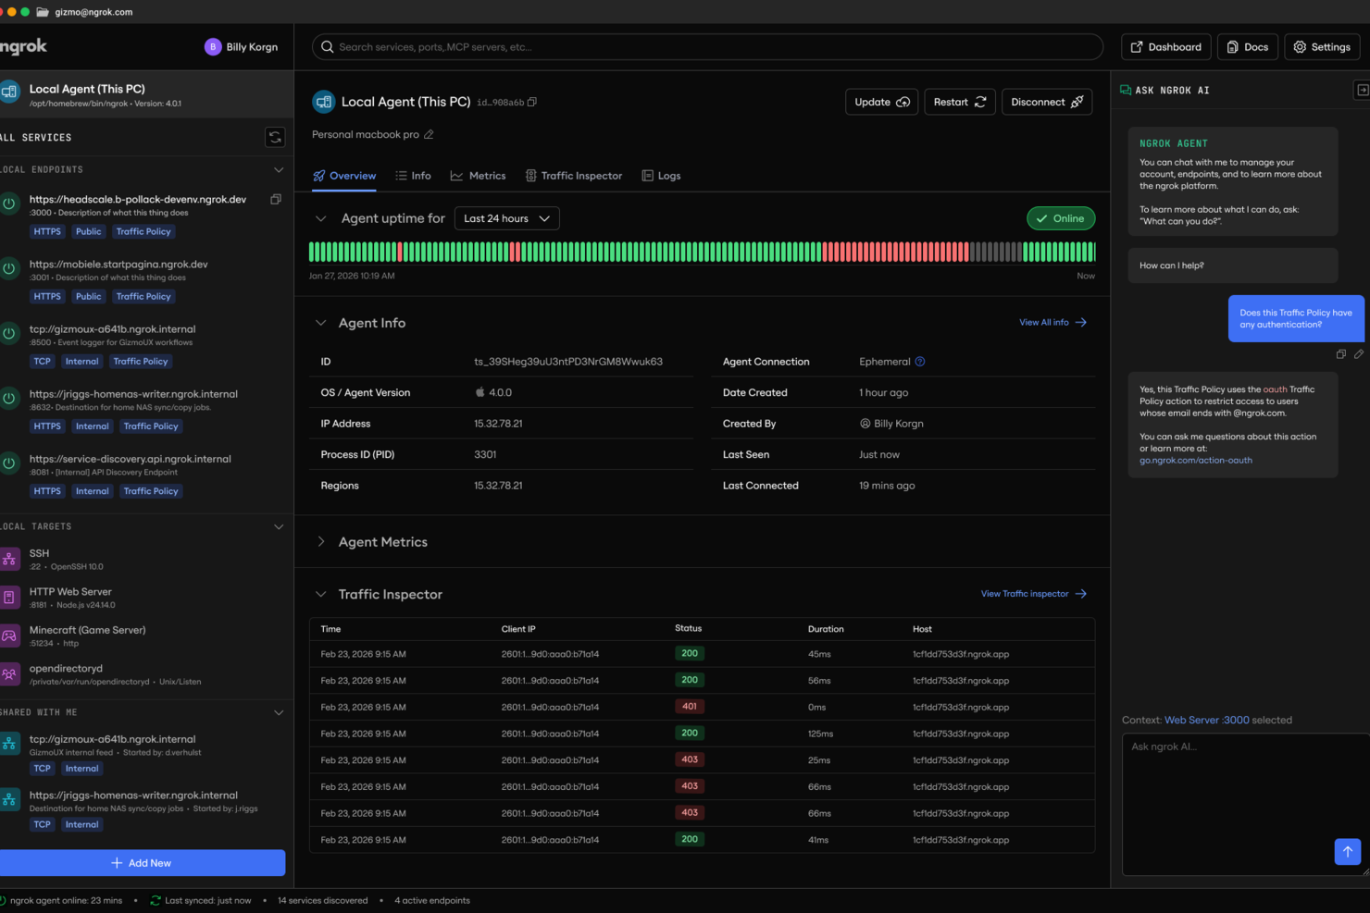The height and width of the screenshot is (913, 1370).
Task: Open Settings
Action: click(1322, 47)
